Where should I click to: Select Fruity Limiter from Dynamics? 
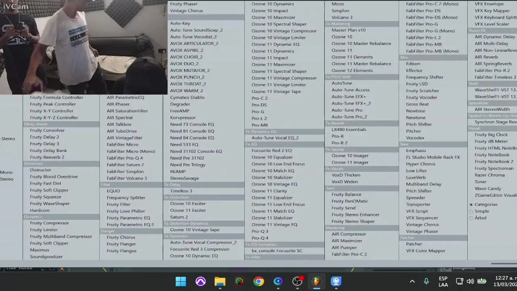pos(44,230)
